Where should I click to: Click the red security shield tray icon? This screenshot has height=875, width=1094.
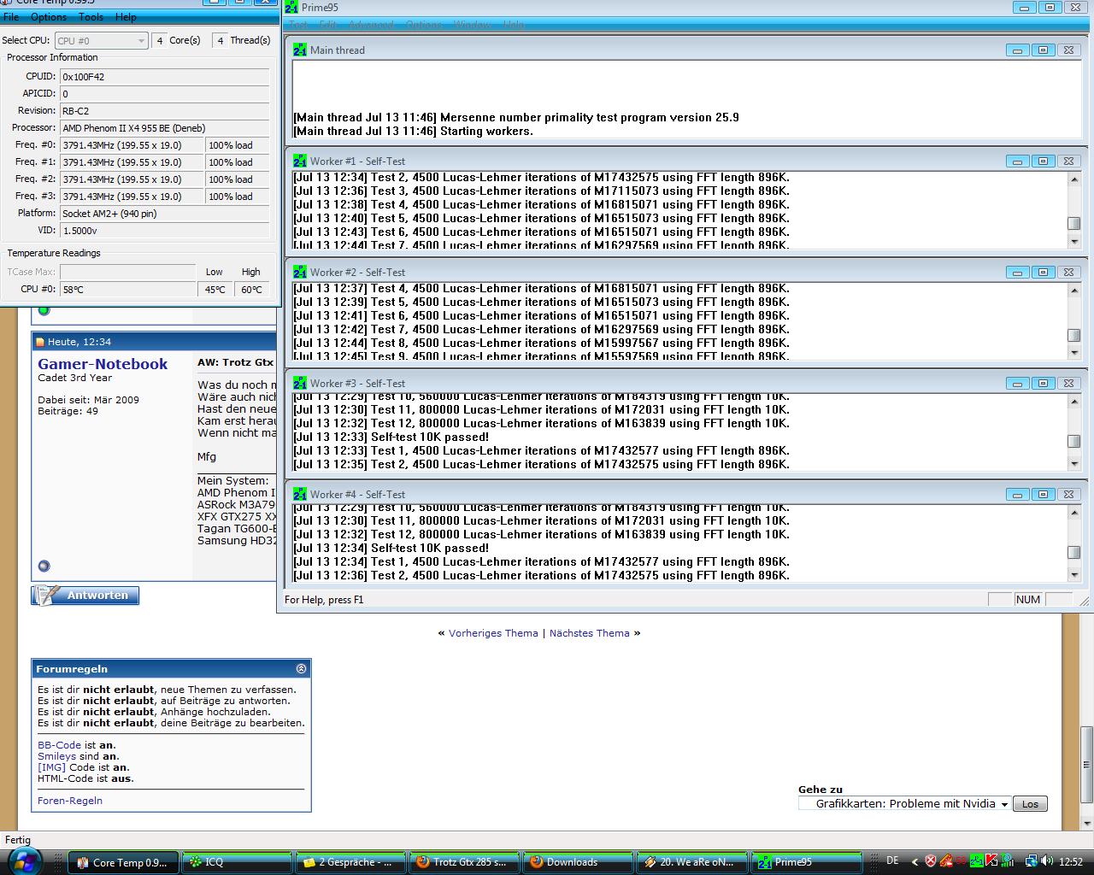pyautogui.click(x=931, y=861)
